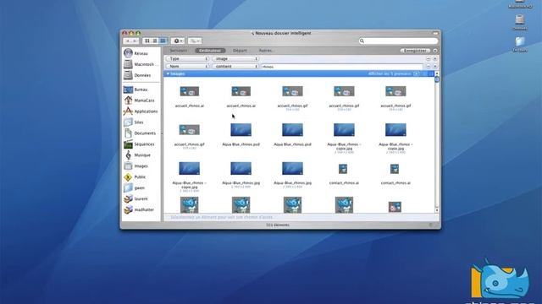
Task: Click the element count in the status bar
Action: [x=278, y=225]
